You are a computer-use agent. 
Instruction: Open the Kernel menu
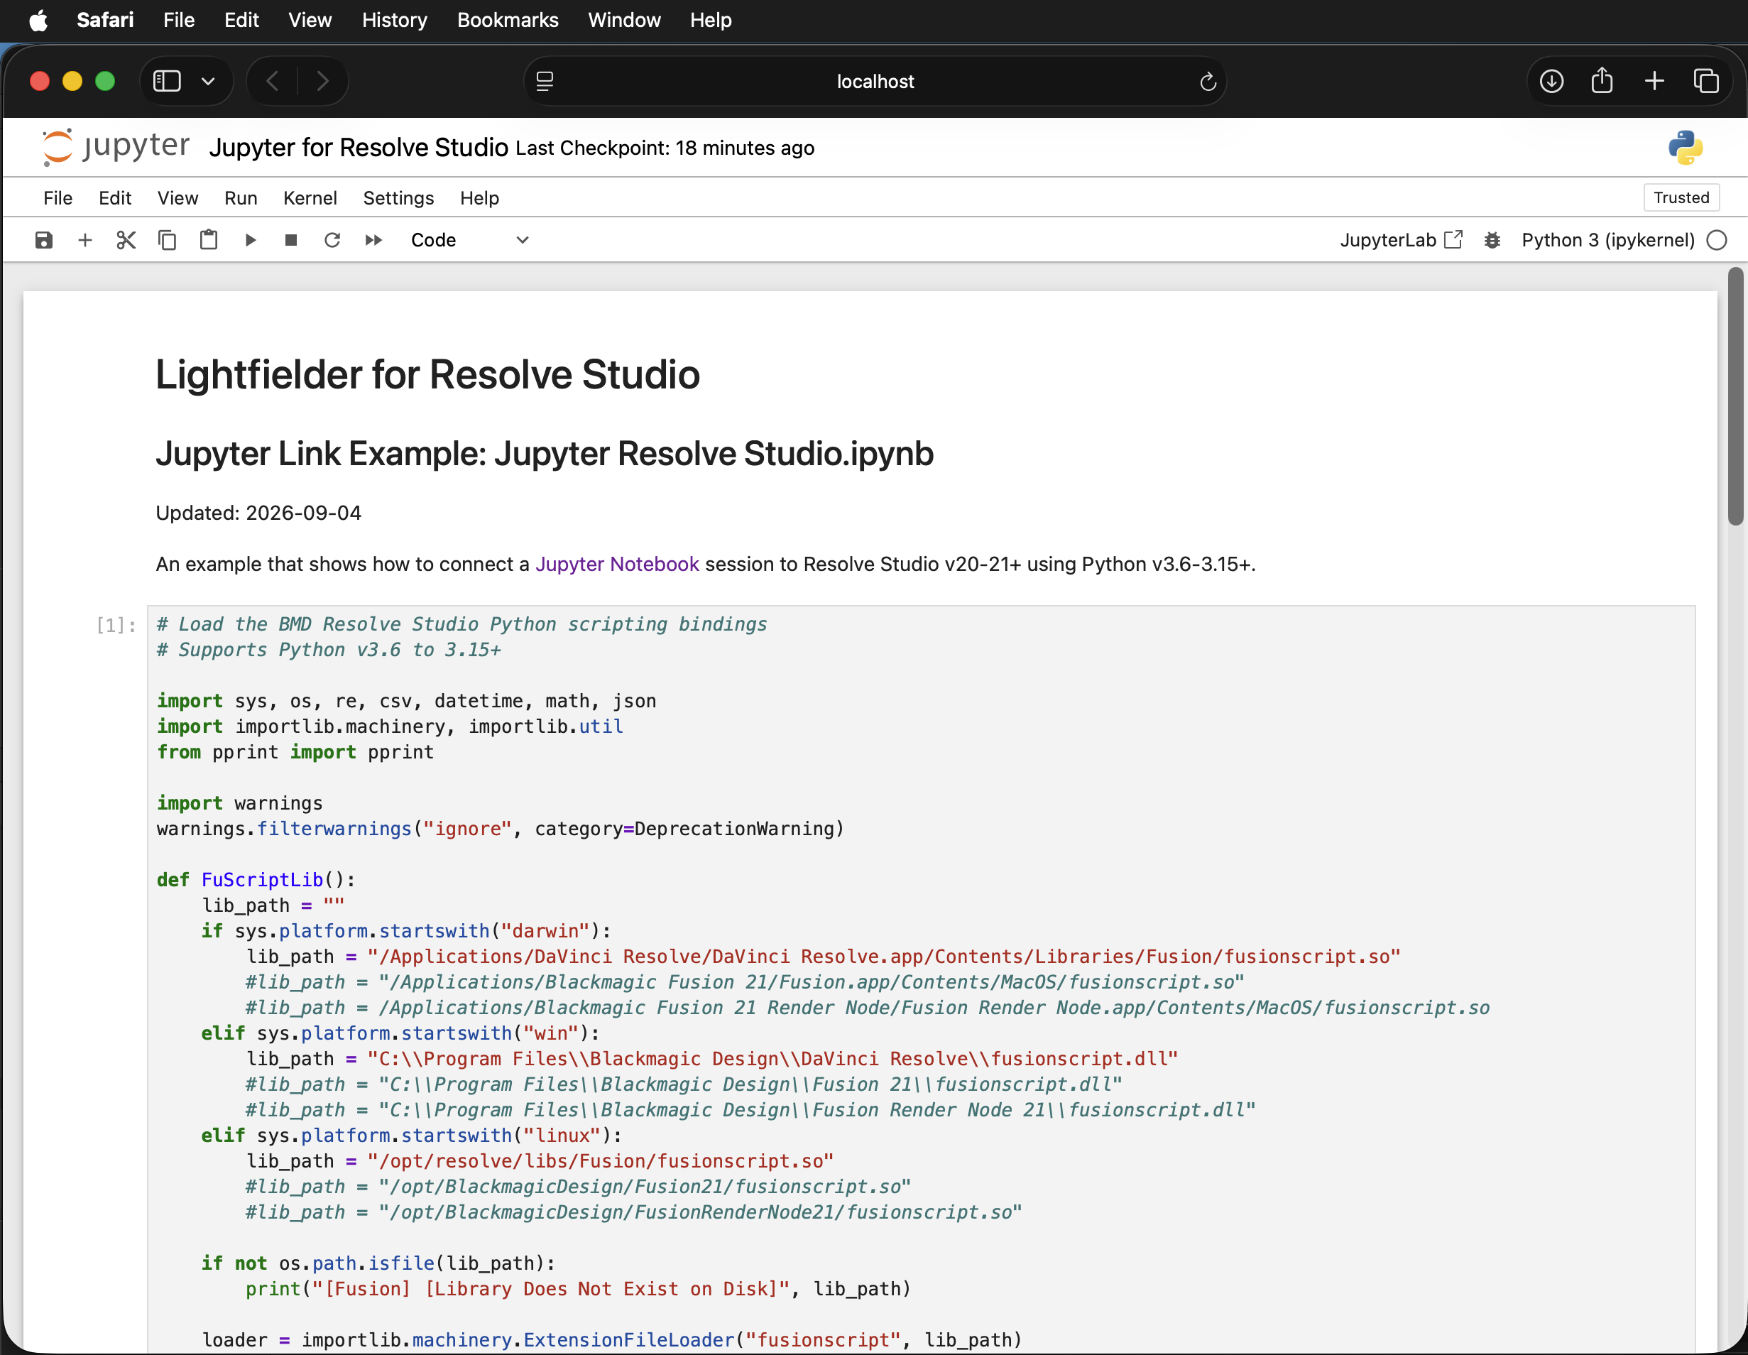coord(310,197)
